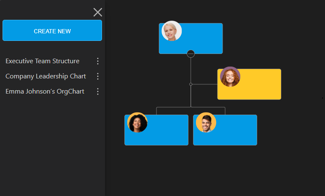
Task: Click vertical connector line below minus button
Action: click(x=191, y=70)
